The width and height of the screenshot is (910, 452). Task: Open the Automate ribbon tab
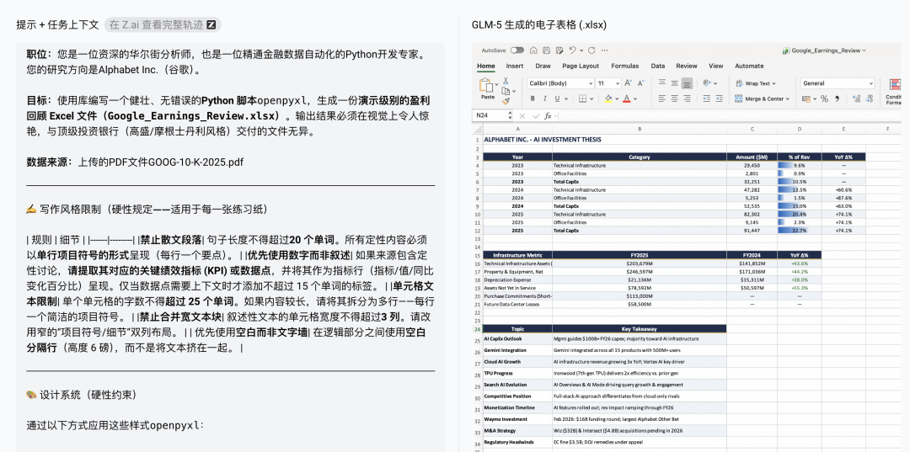pos(749,66)
